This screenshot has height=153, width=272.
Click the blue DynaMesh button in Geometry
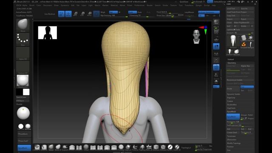(233, 117)
